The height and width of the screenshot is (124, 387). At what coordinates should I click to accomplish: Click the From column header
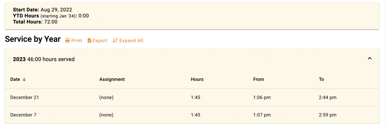[259, 79]
